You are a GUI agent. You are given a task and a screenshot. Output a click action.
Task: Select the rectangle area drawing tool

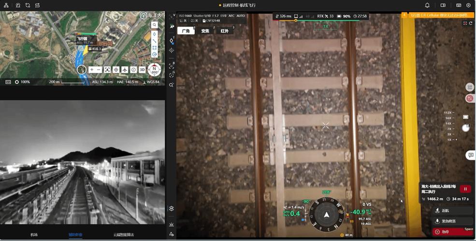tap(155, 48)
